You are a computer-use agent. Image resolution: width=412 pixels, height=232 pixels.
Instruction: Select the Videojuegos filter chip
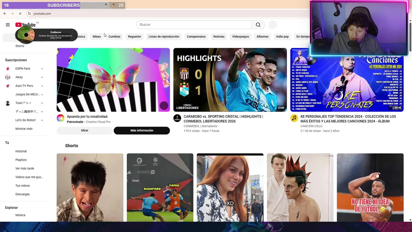[x=240, y=37]
